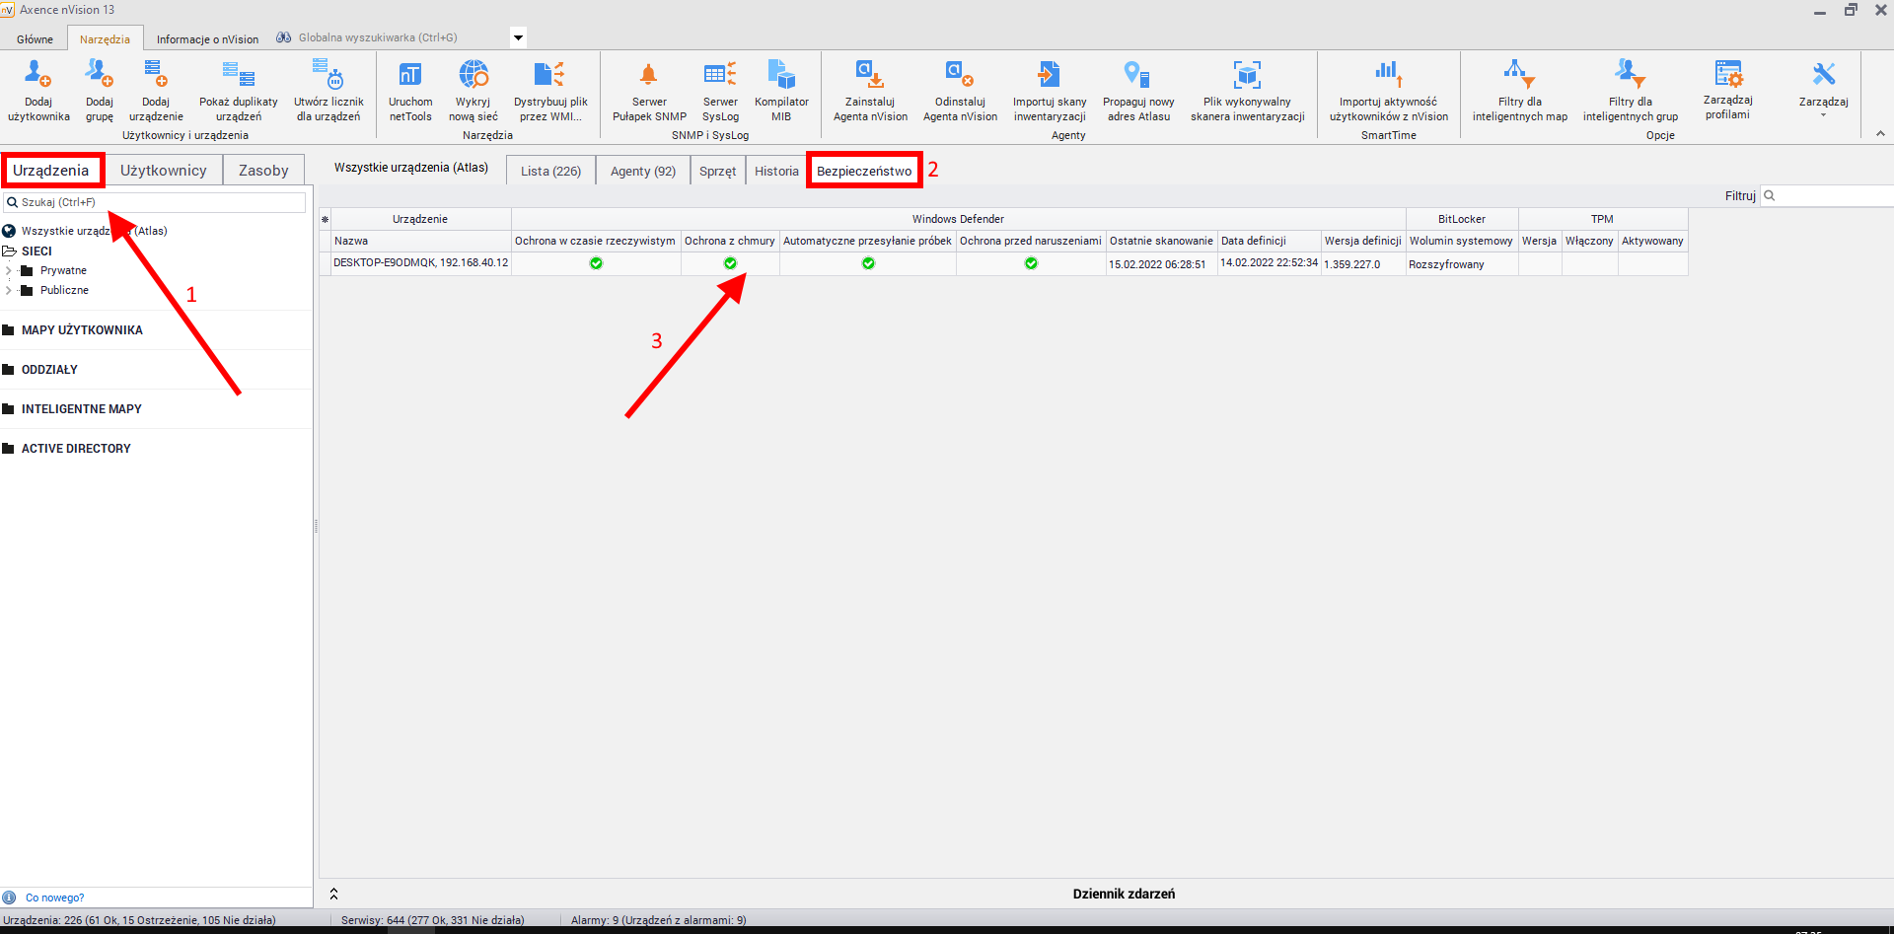
Task: Open the Agenty (92) tab
Action: pyautogui.click(x=642, y=171)
